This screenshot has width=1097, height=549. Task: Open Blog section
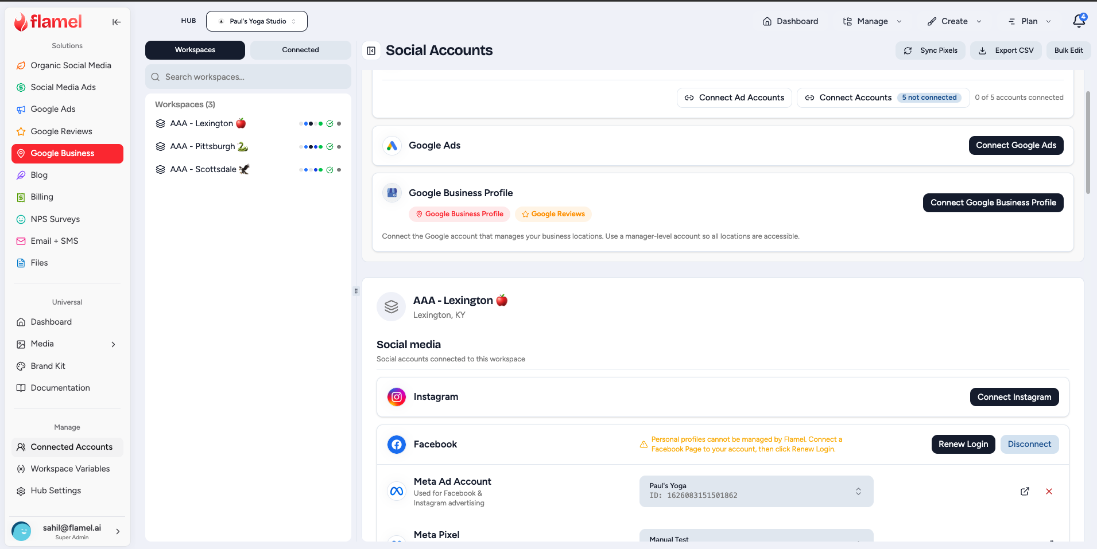click(67, 175)
